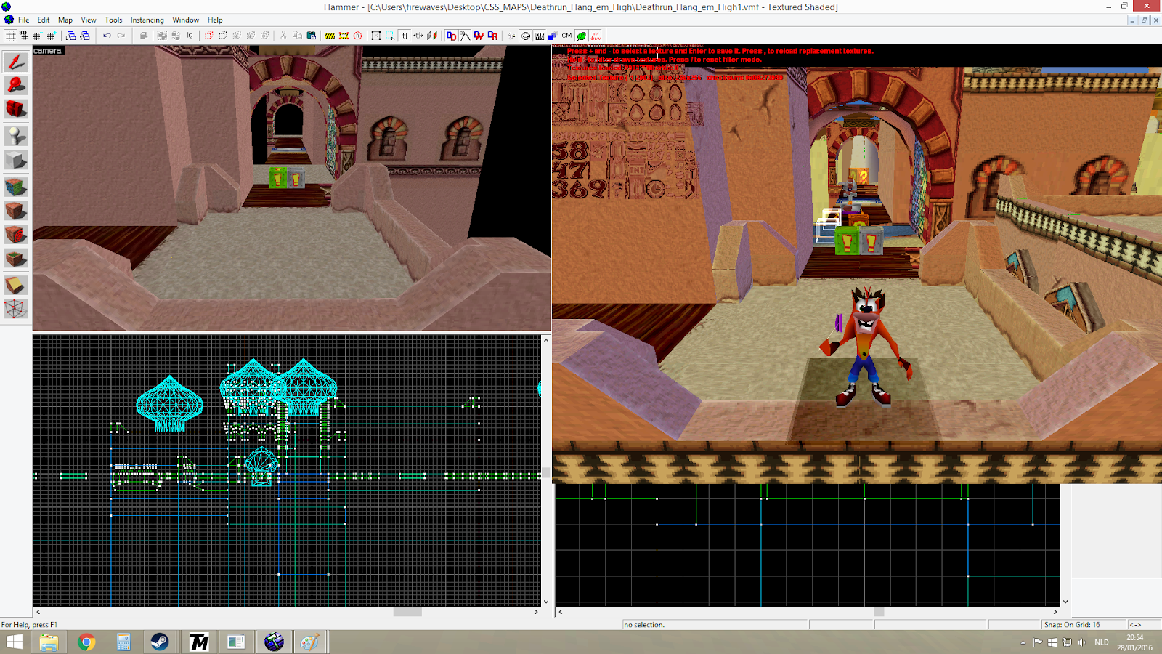The width and height of the screenshot is (1162, 654).
Task: Click the NLD language indicator
Action: (1102, 642)
